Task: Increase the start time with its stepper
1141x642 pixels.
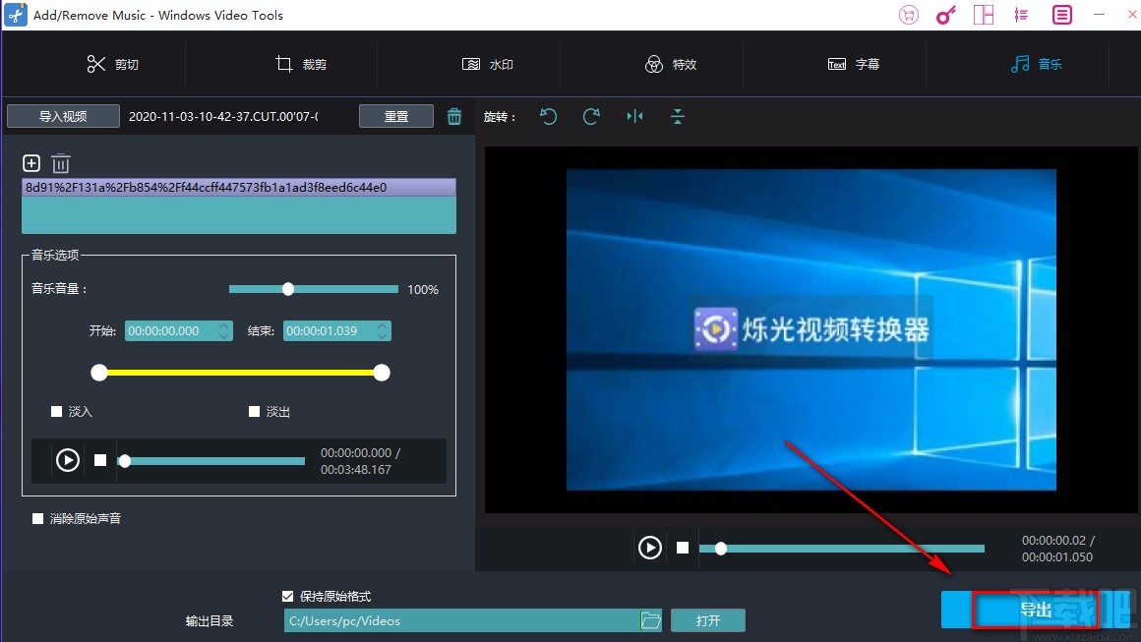Action: click(x=225, y=326)
